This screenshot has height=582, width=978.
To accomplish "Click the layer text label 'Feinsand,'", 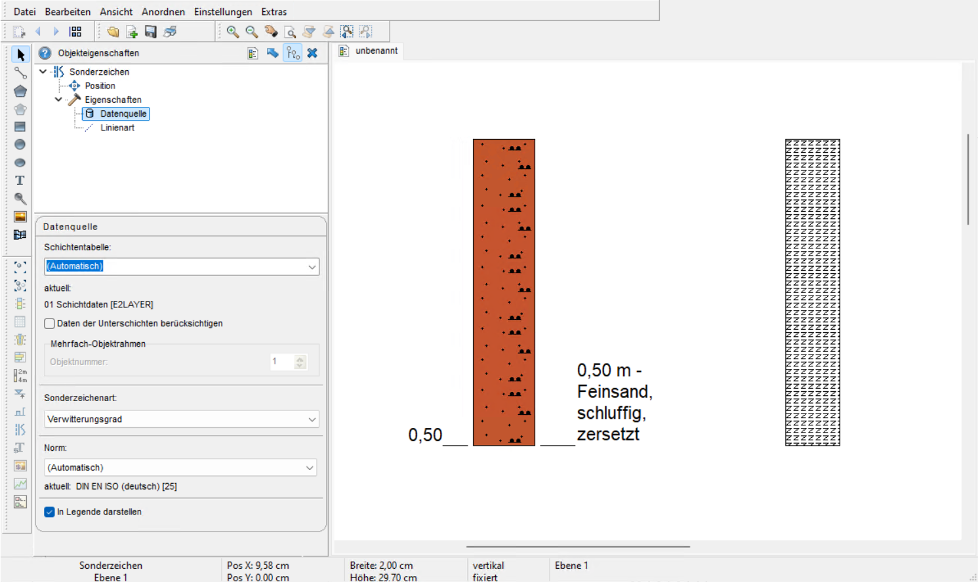I will [x=615, y=392].
